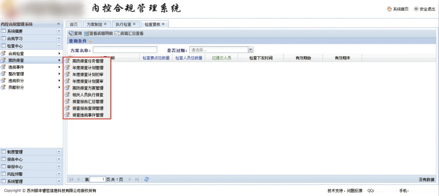Viewport: 439px width, 196px height.
Task: Click the 方案名称 text input field
Action: 125,50
